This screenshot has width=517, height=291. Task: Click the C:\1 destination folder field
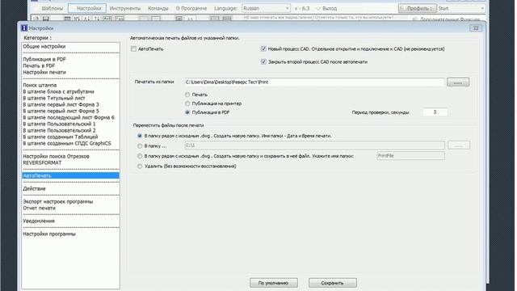point(314,145)
